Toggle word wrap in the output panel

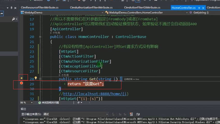click(x=138, y=114)
